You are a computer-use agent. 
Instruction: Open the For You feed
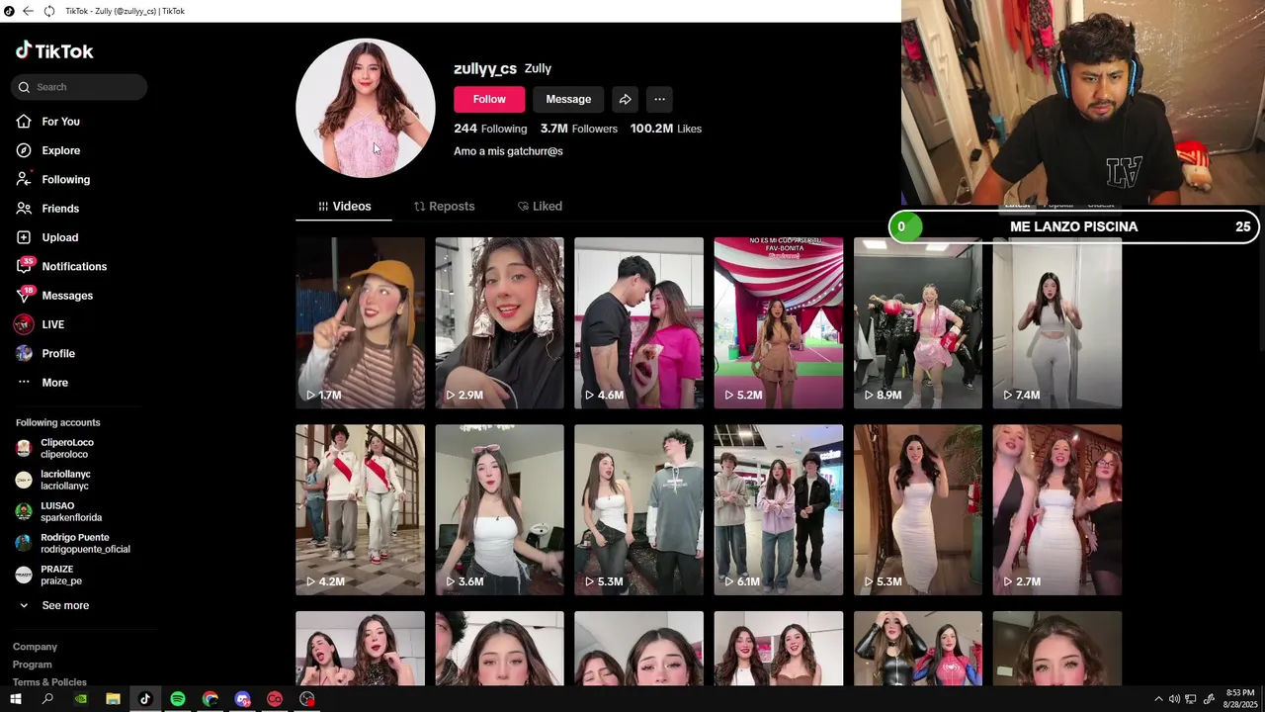47,122
